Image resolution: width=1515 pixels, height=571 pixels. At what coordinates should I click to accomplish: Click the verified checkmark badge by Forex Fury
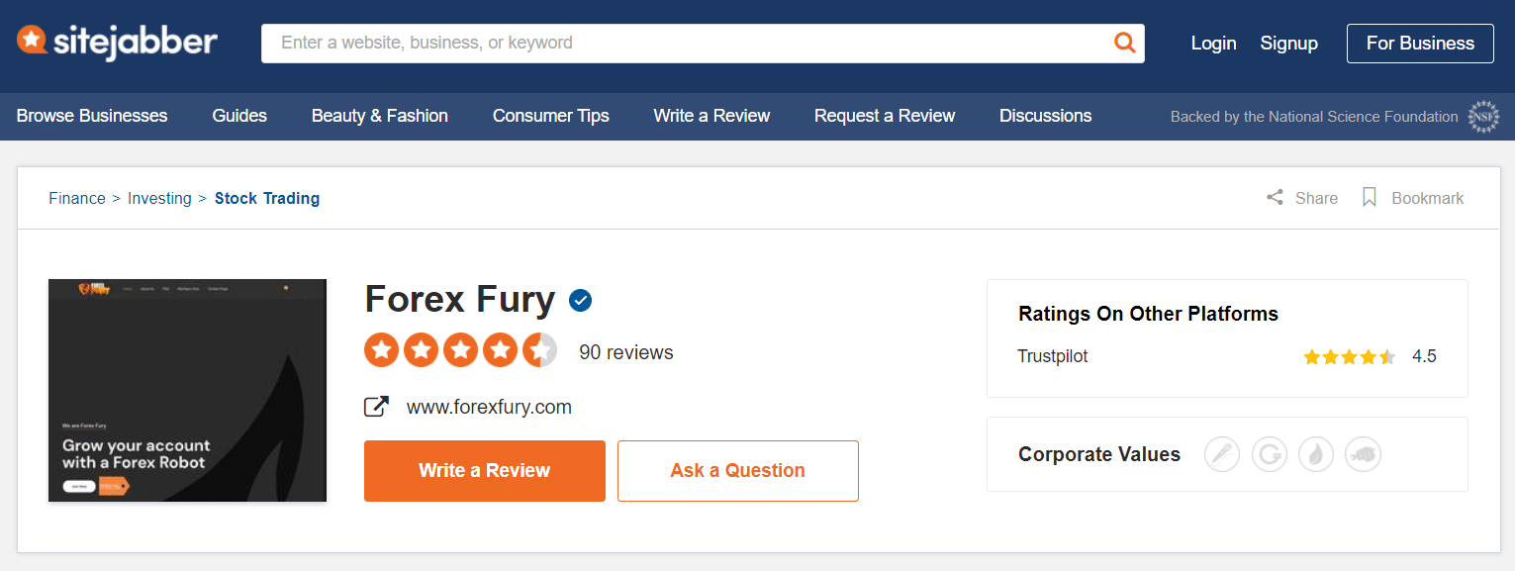581,300
